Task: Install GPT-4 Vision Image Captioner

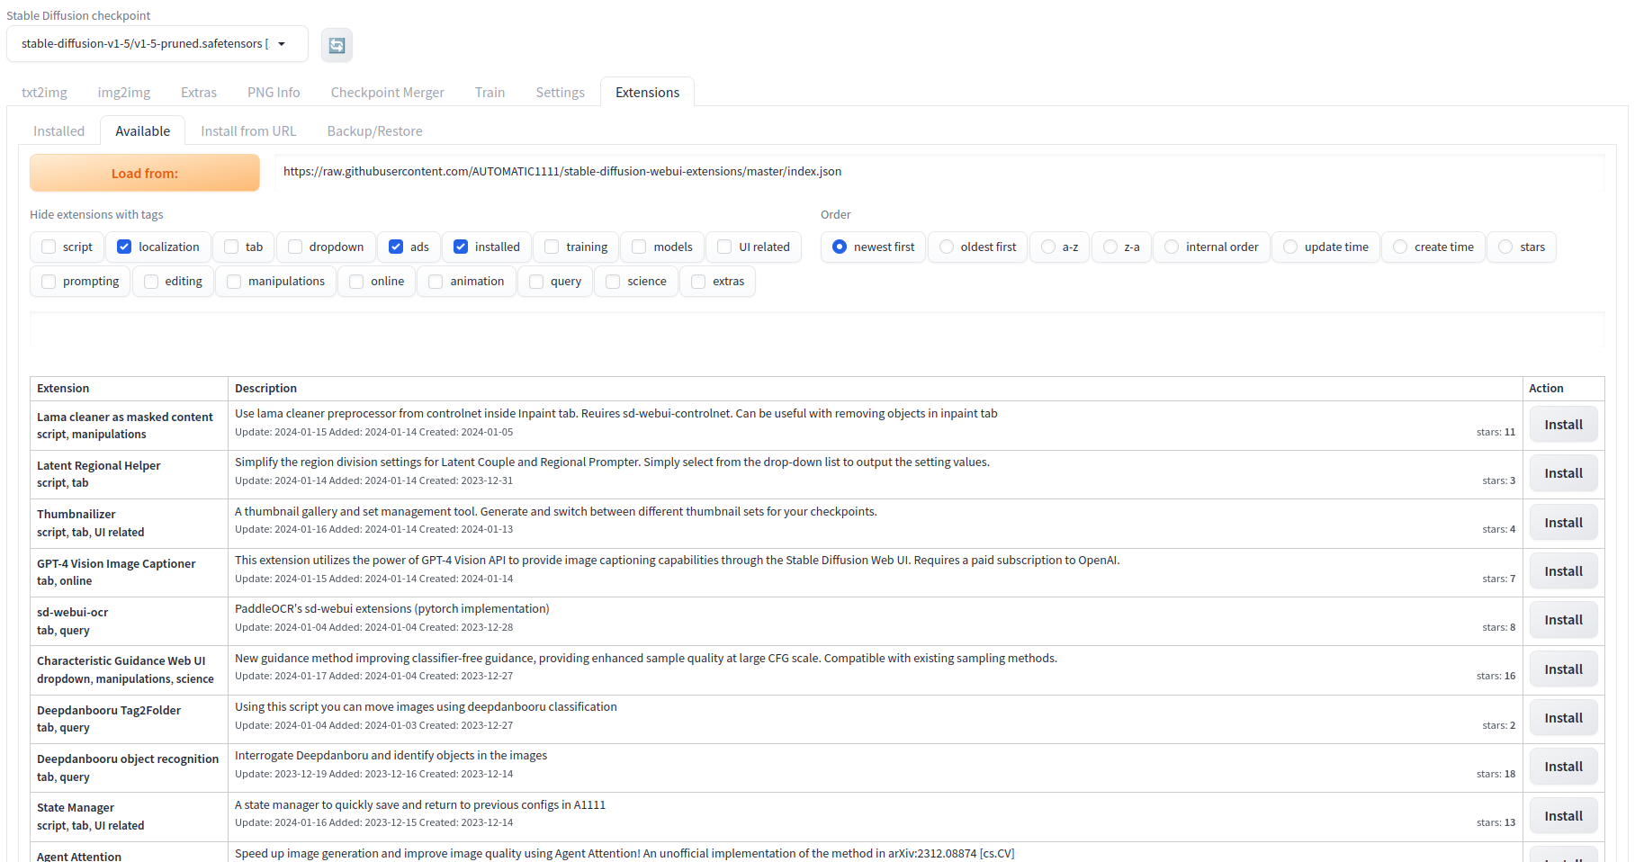Action: coord(1564,571)
